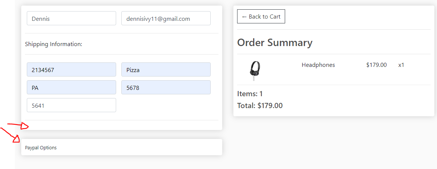Focus the state field showing PA

(x=71, y=87)
